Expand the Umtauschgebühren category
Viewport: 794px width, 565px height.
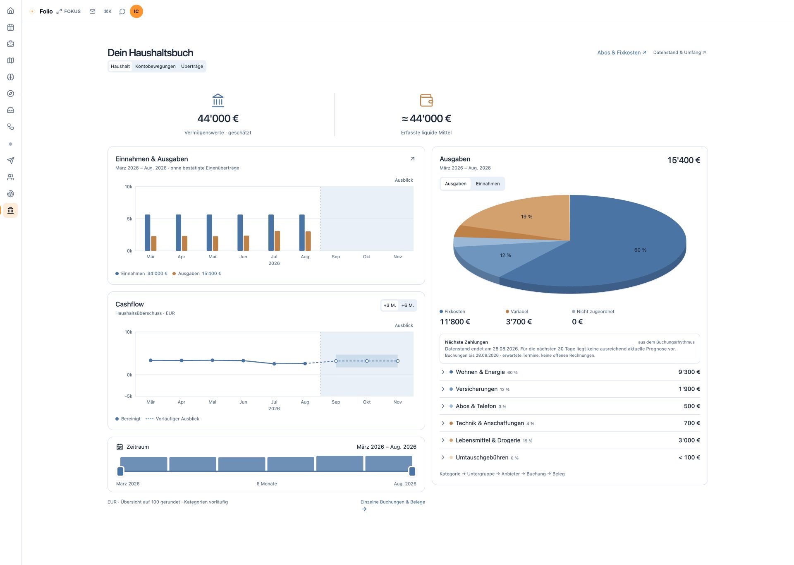pyautogui.click(x=570, y=457)
